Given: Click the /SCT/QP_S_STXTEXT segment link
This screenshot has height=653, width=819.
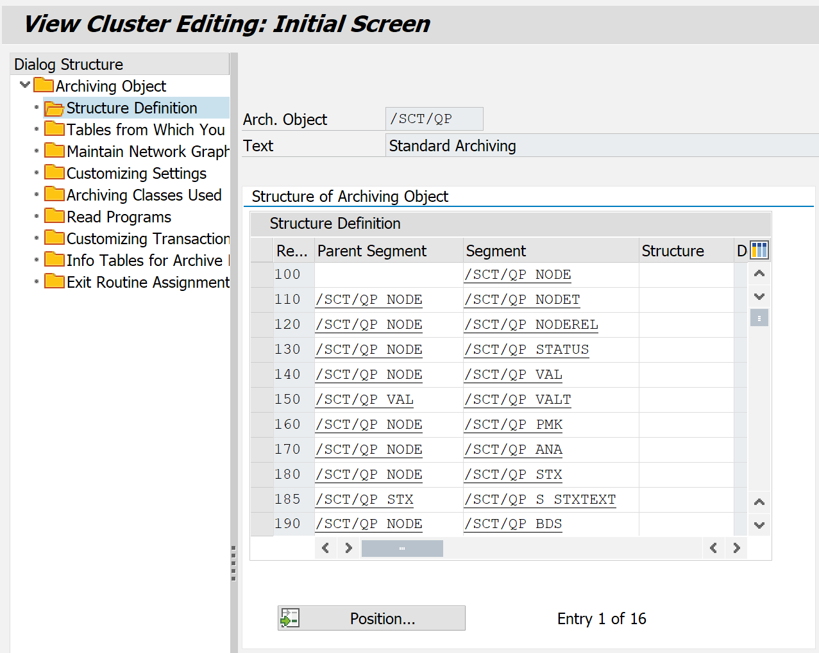Looking at the screenshot, I should coord(540,499).
